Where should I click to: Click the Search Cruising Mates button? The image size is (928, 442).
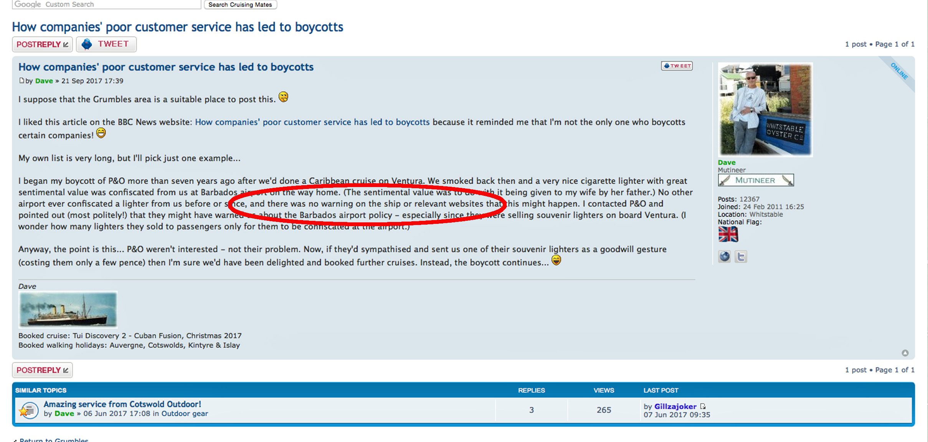coord(240,5)
